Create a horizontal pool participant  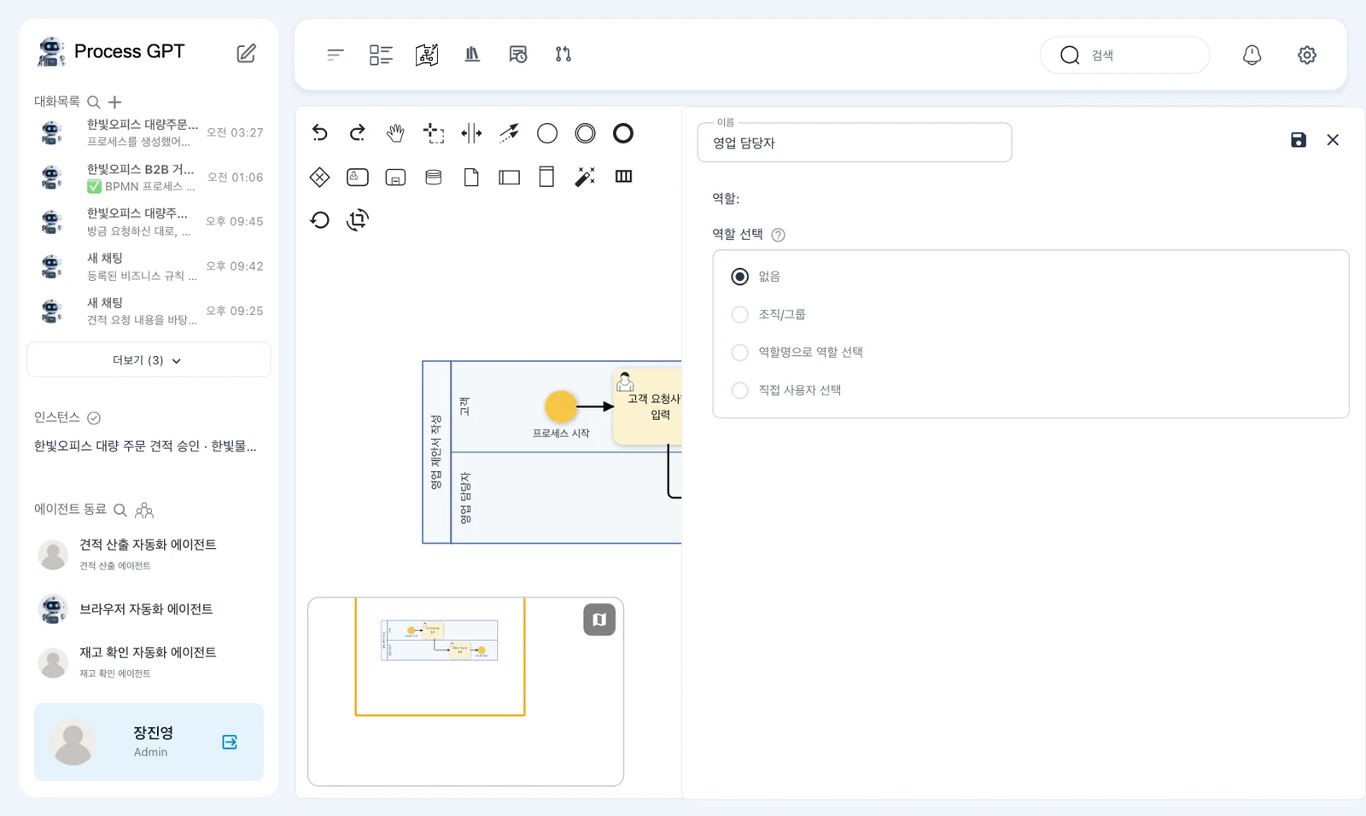(x=510, y=178)
